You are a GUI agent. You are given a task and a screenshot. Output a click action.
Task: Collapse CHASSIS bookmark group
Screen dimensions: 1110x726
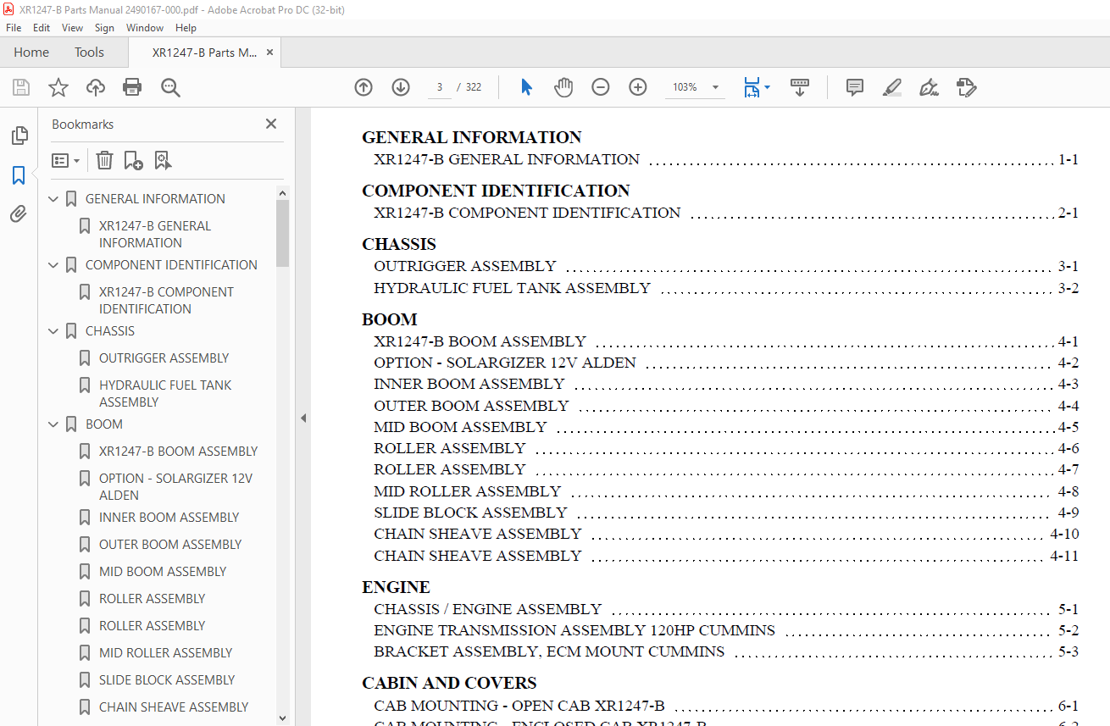(54, 331)
